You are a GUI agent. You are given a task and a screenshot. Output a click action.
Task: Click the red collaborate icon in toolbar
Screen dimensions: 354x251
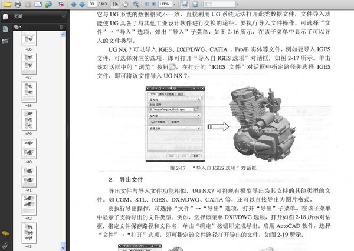pyautogui.click(x=61, y=4)
